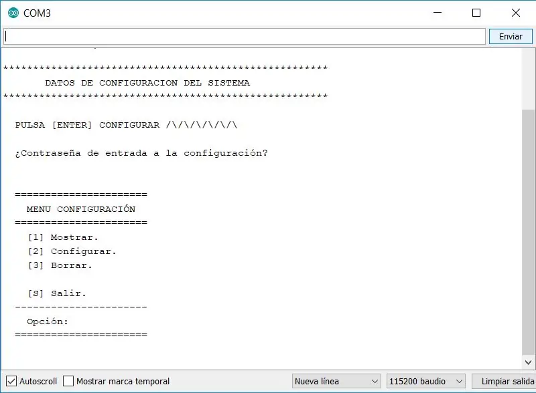Click the Arduino logo icon in title bar

(13, 13)
